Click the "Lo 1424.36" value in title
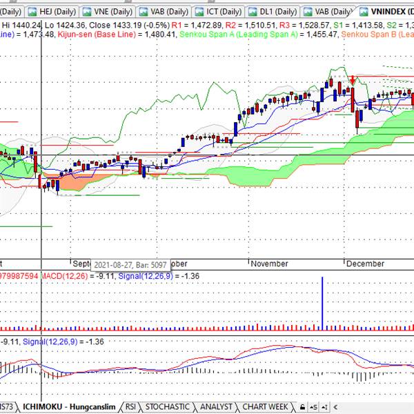This screenshot has height=414, width=414. 66,26
